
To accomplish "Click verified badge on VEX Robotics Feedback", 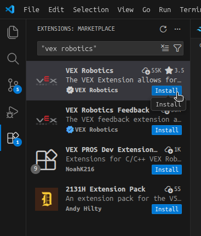I will 70,130.
